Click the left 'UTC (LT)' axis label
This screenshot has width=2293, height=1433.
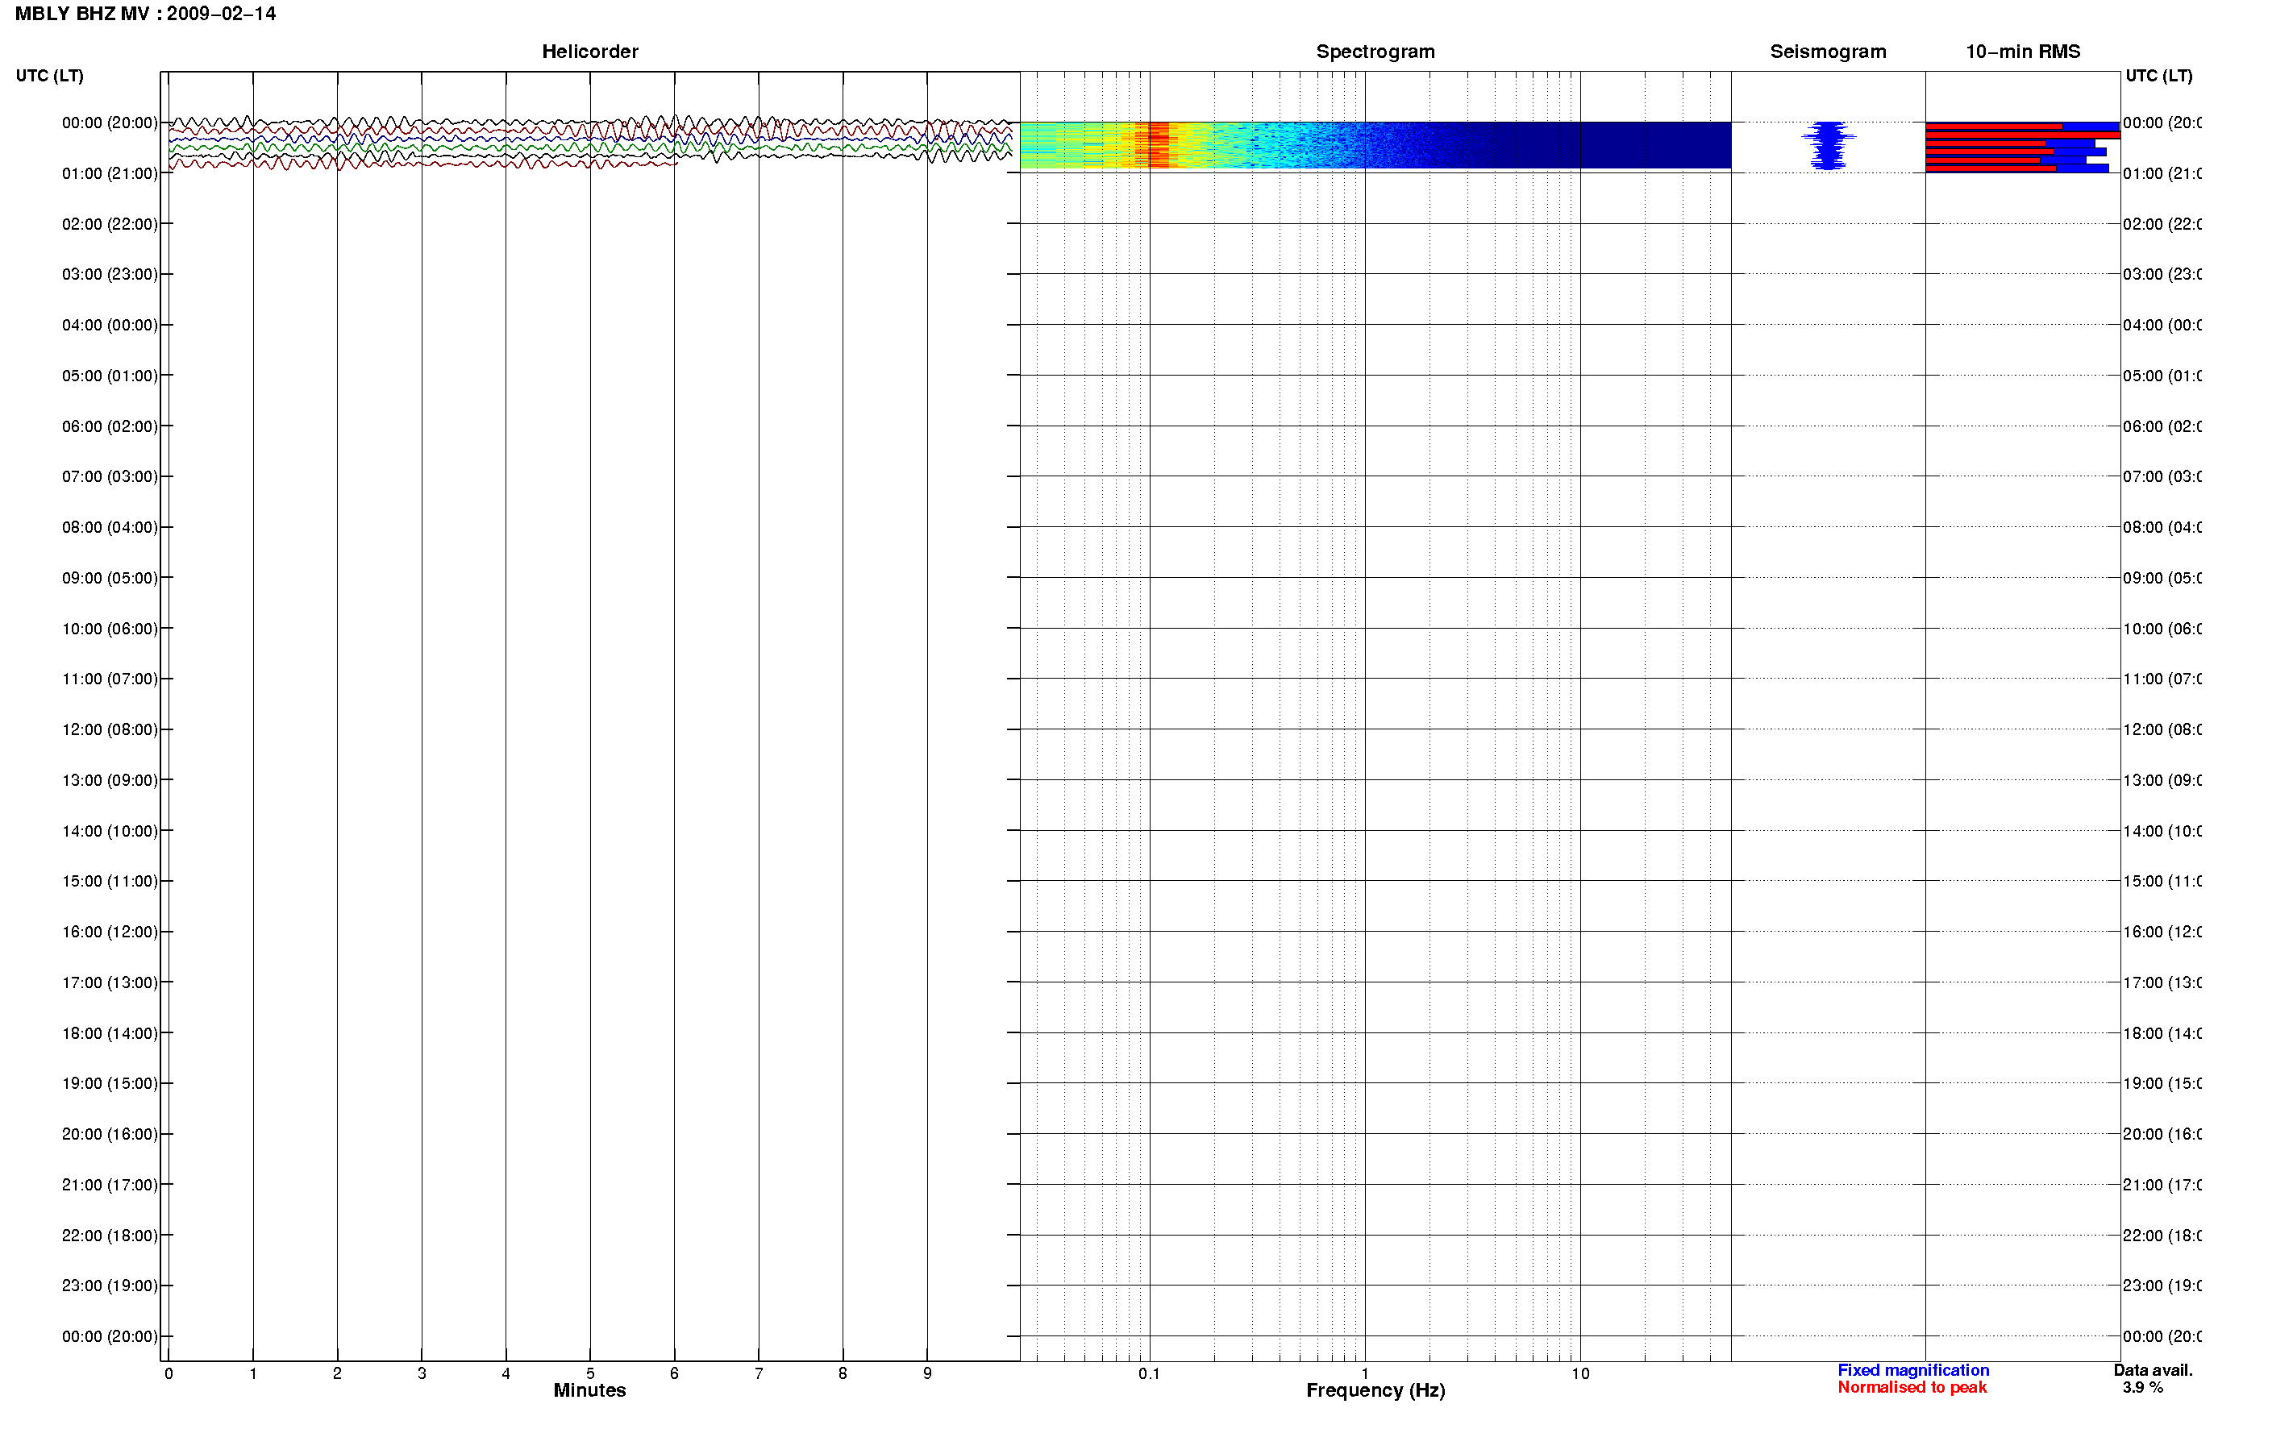(x=49, y=76)
